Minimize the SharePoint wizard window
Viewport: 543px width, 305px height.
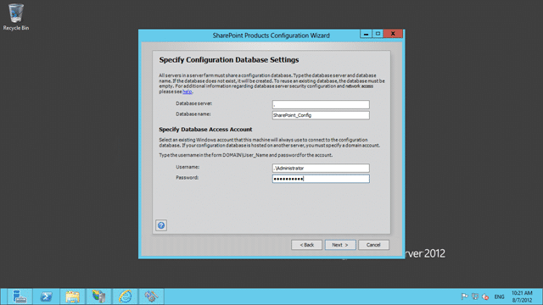366,34
